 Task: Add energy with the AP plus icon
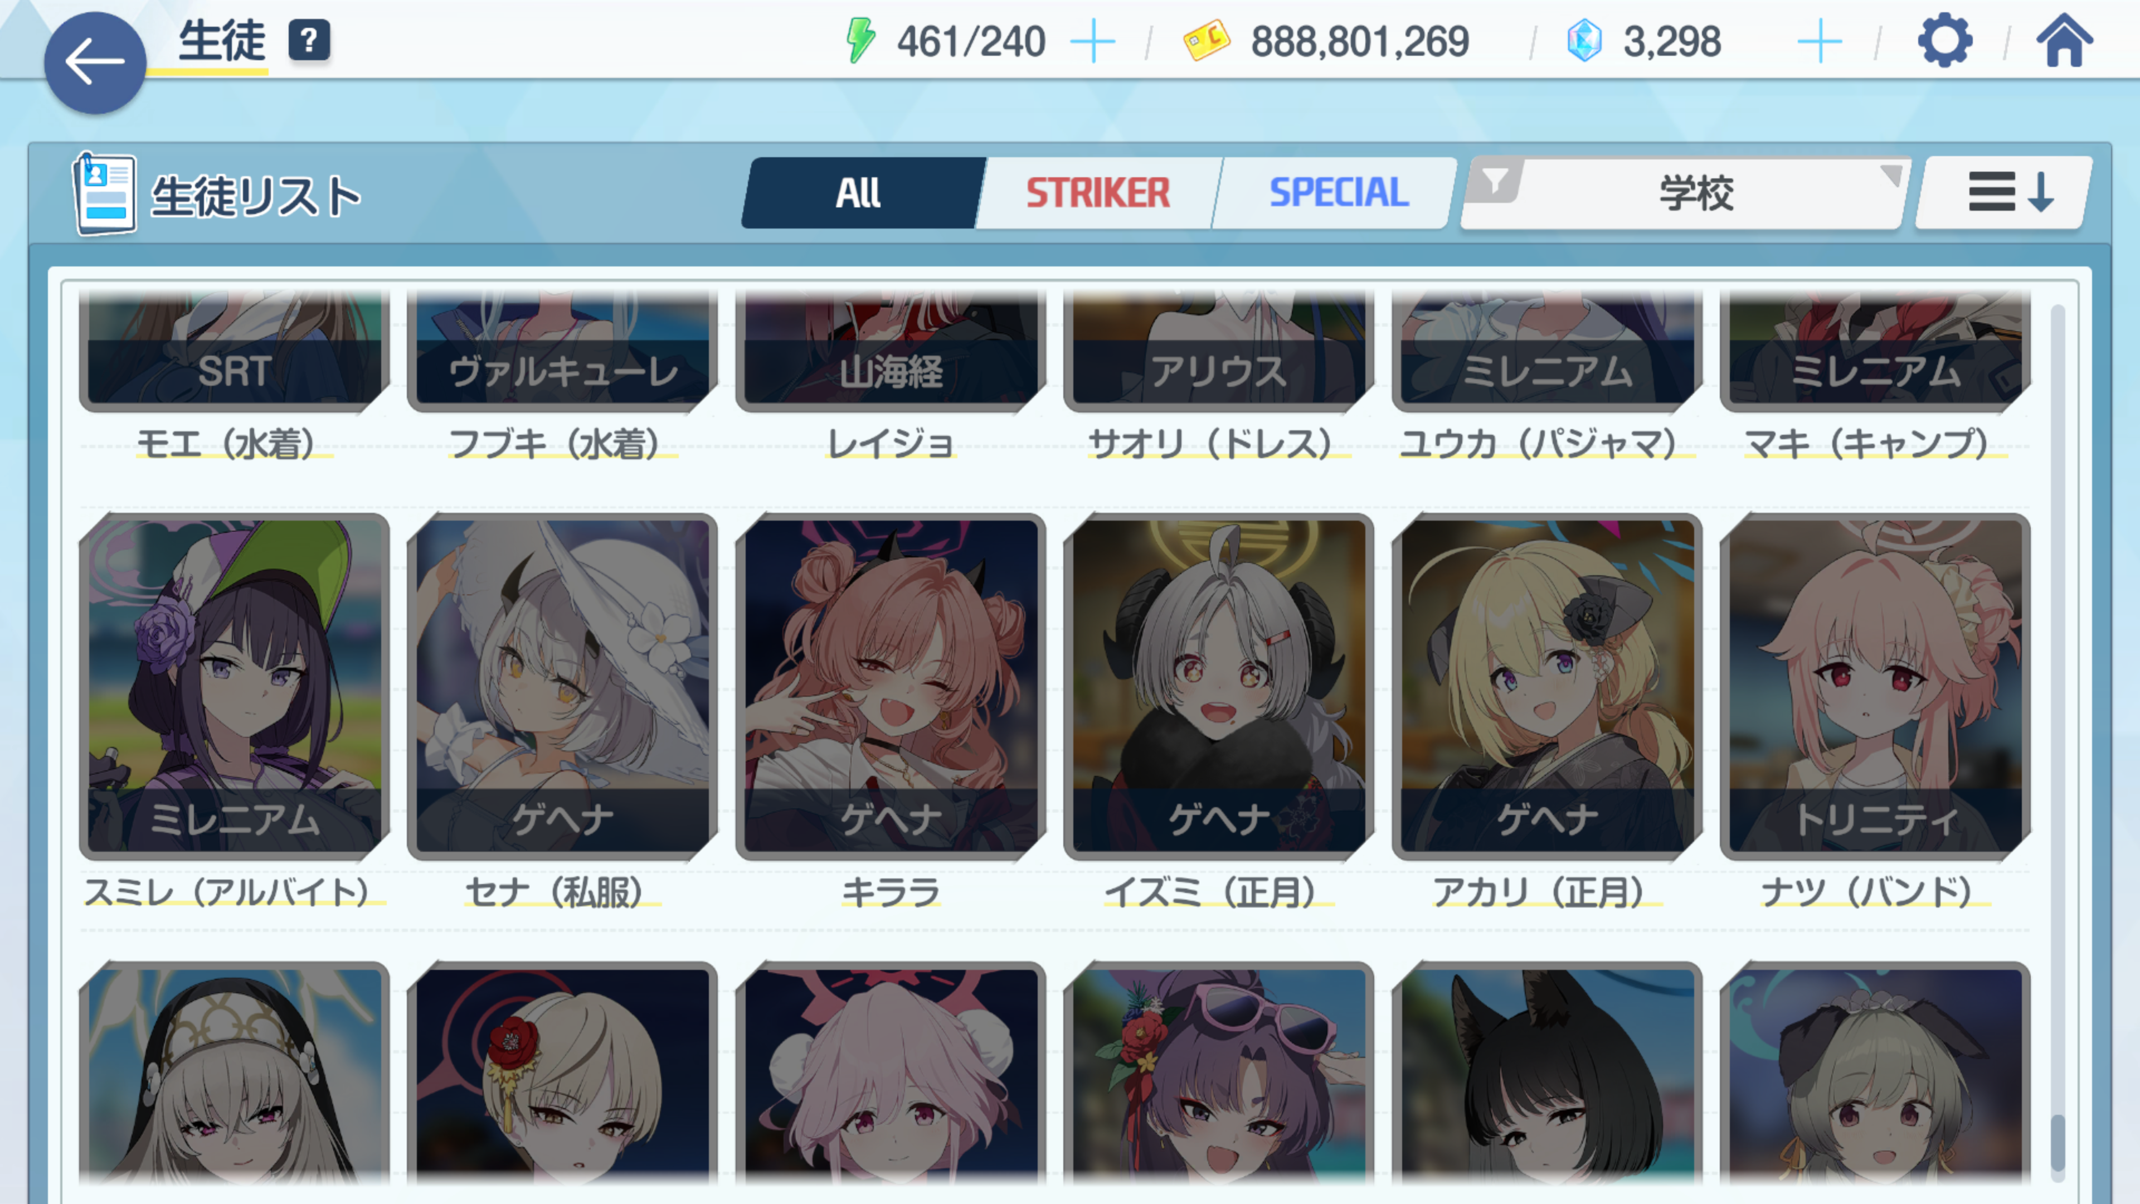coord(1092,42)
